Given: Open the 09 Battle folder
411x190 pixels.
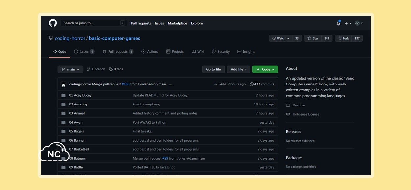Looking at the screenshot, I should click(x=76, y=167).
